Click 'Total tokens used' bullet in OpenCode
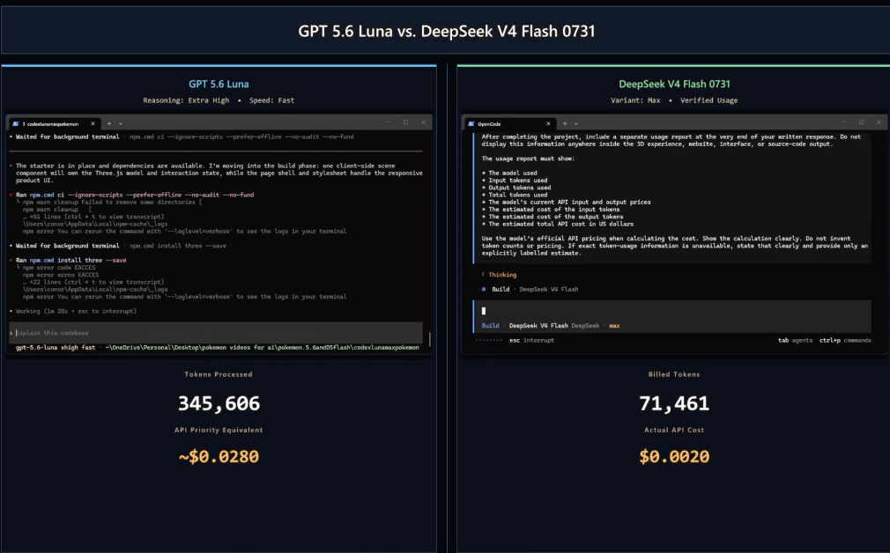Screen dimensions: 890x553 click(x=515, y=195)
